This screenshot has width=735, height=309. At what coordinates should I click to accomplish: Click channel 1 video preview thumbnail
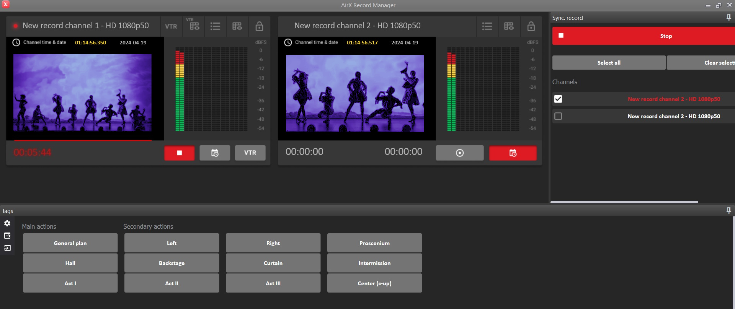(82, 93)
